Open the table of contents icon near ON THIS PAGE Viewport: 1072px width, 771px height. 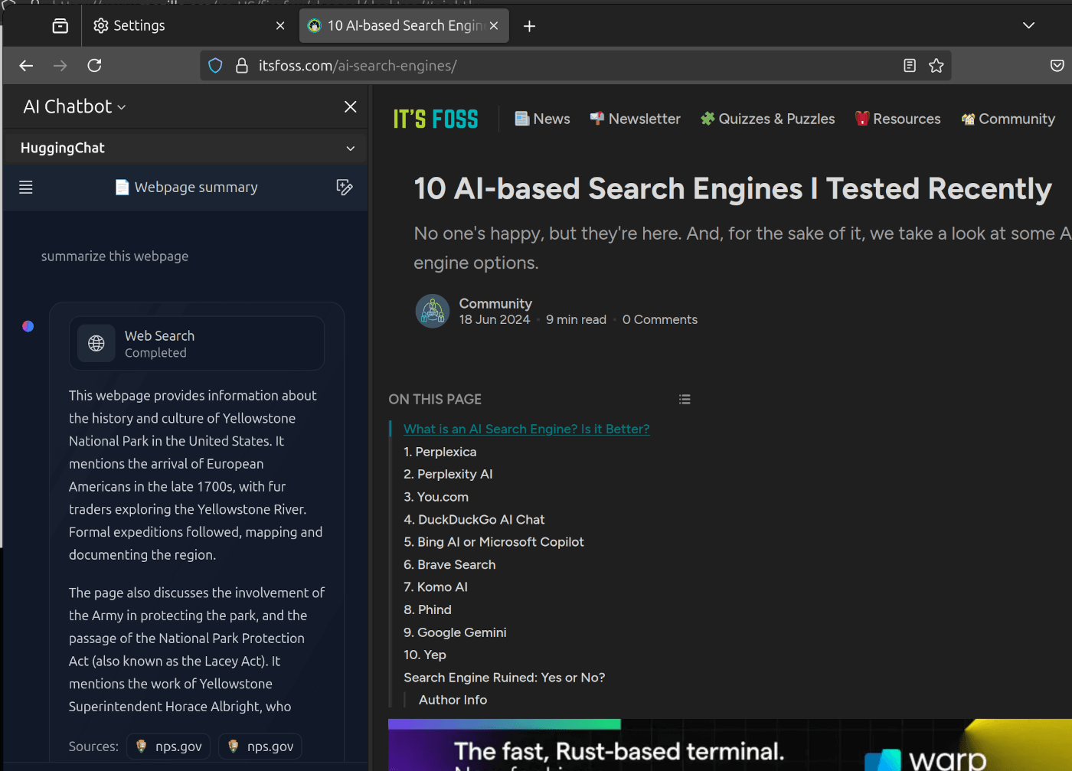pyautogui.click(x=684, y=399)
